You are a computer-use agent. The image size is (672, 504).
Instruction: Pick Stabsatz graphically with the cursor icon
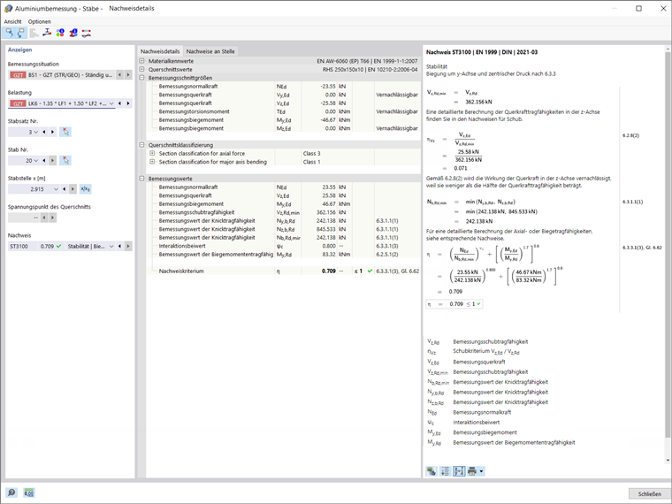tap(65, 132)
